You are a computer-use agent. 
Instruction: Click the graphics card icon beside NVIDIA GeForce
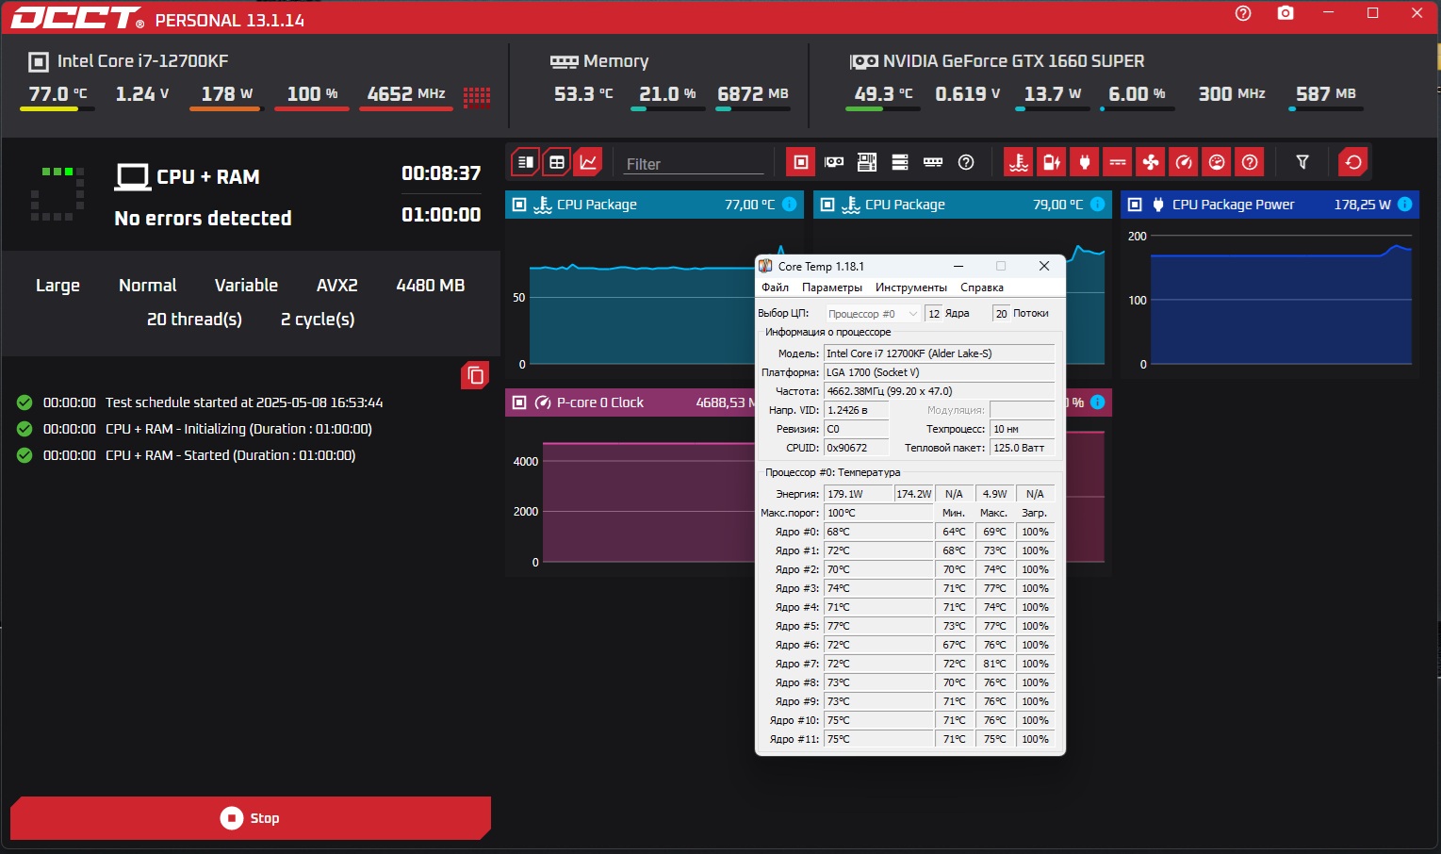pyautogui.click(x=863, y=62)
